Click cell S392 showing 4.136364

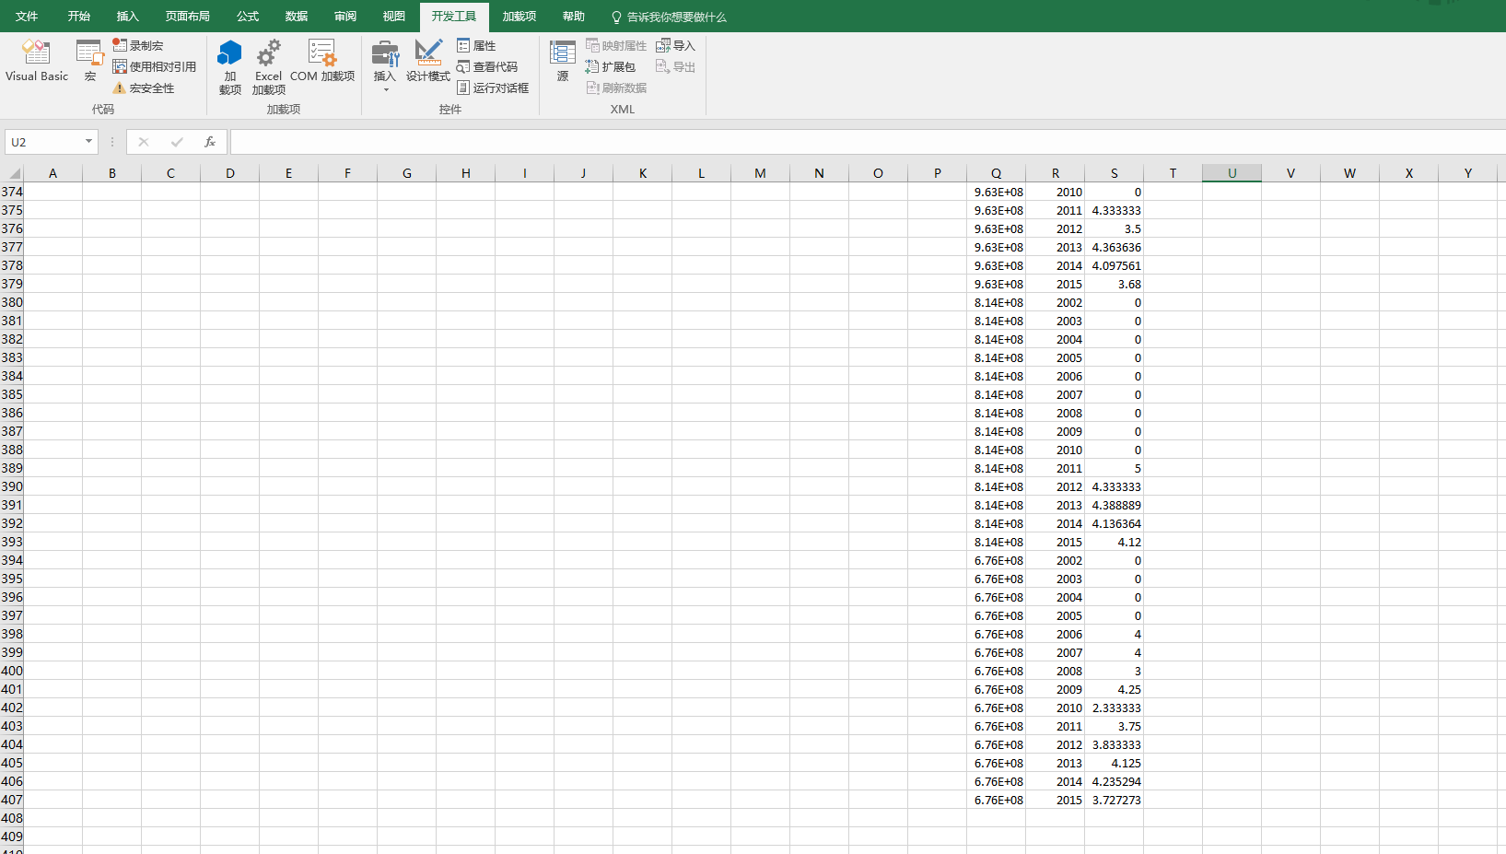pos(1114,523)
